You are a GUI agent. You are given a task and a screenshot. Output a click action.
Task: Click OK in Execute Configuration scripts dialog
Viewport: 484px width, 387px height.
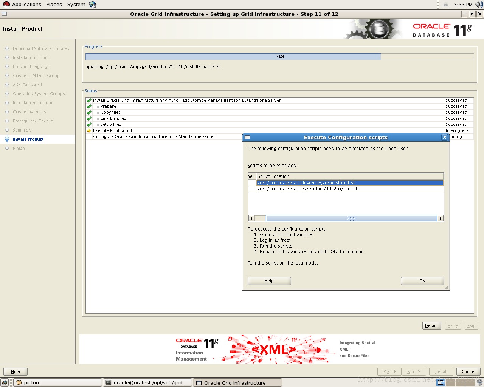click(422, 281)
